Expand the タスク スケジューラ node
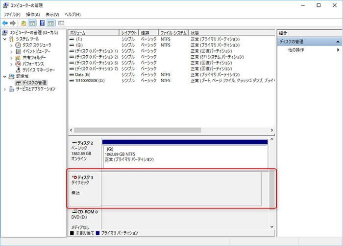 [11, 45]
